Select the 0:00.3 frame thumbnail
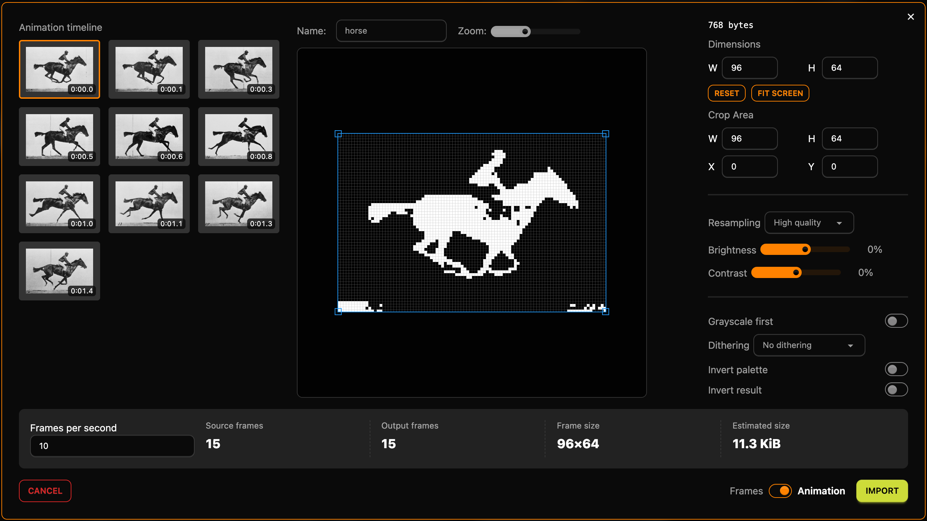This screenshot has width=927, height=521. 239,69
